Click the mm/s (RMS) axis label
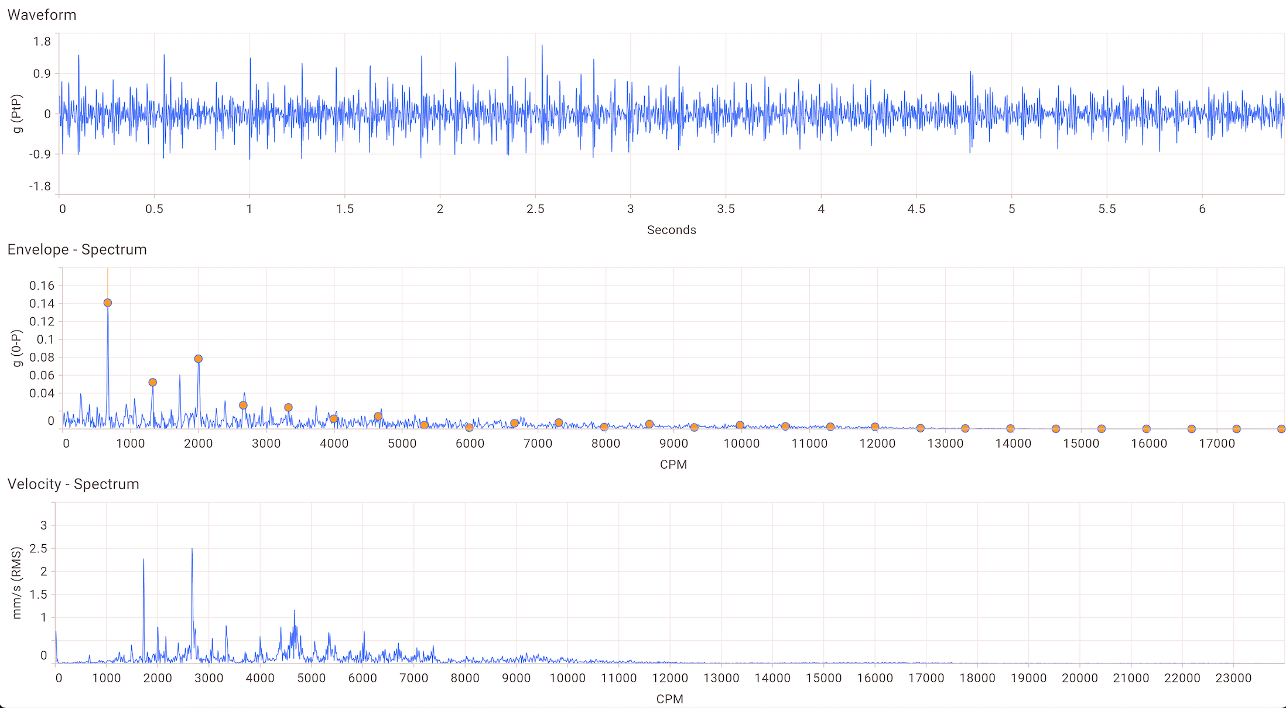This screenshot has width=1286, height=708. tap(16, 583)
